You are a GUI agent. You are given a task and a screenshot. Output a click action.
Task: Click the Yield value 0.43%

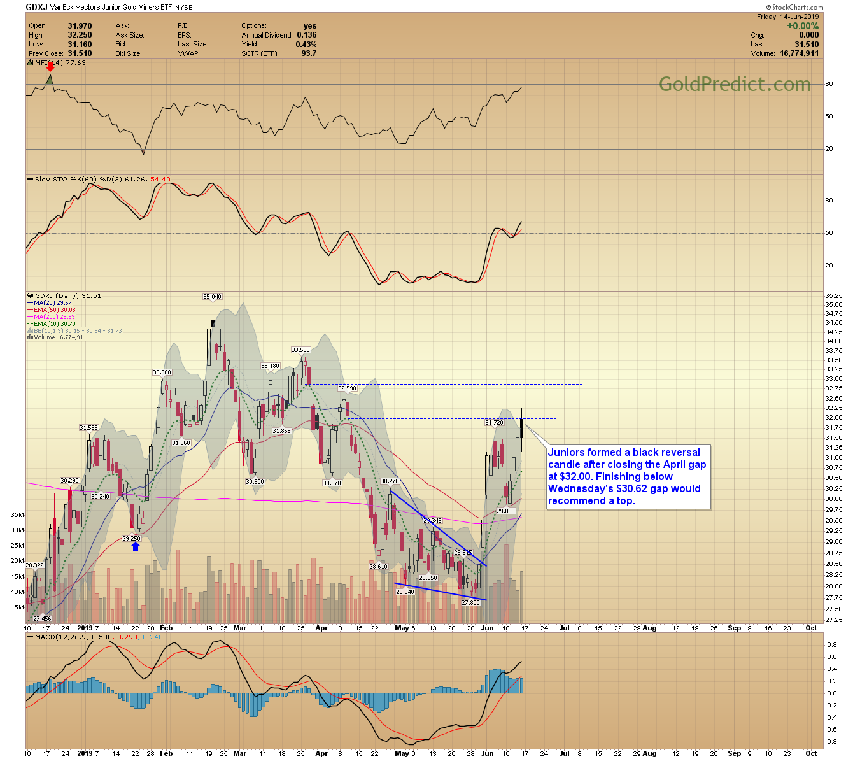(306, 45)
